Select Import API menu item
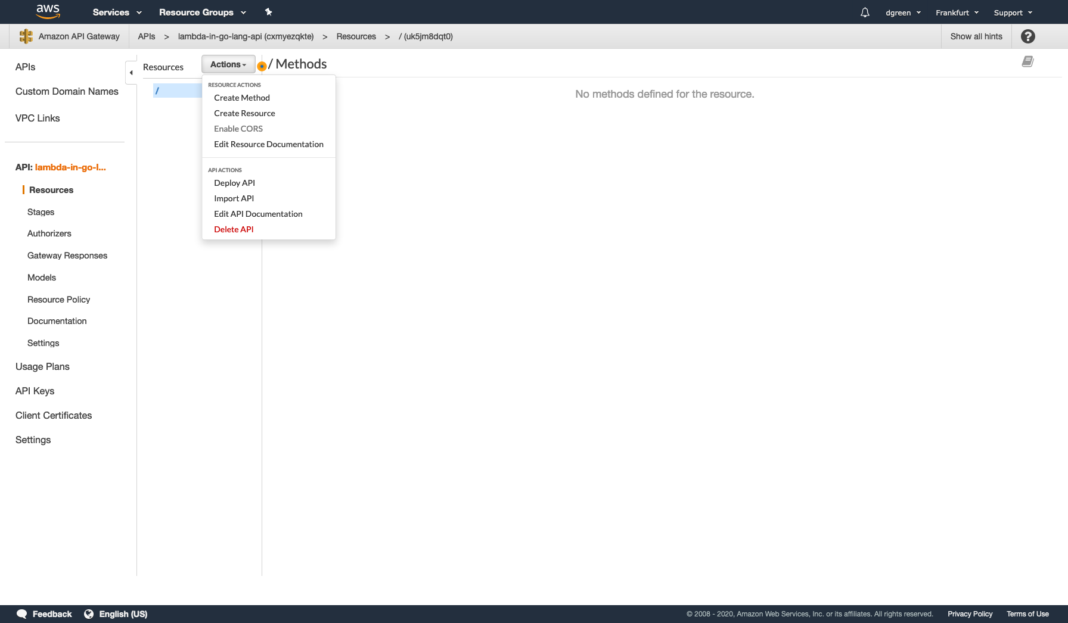 [234, 198]
